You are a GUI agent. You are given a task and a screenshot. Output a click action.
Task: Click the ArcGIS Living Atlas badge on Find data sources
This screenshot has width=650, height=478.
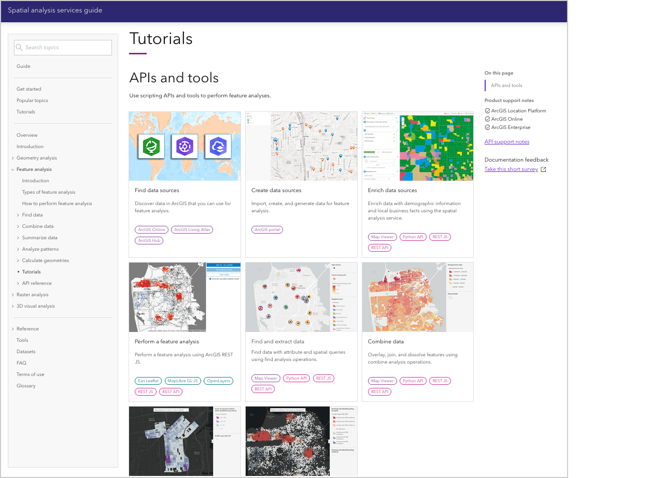click(192, 229)
